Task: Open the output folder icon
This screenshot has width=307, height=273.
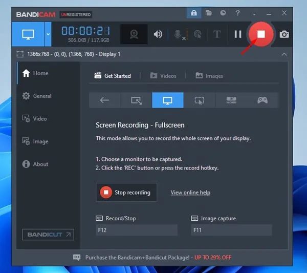Action: 209,13
